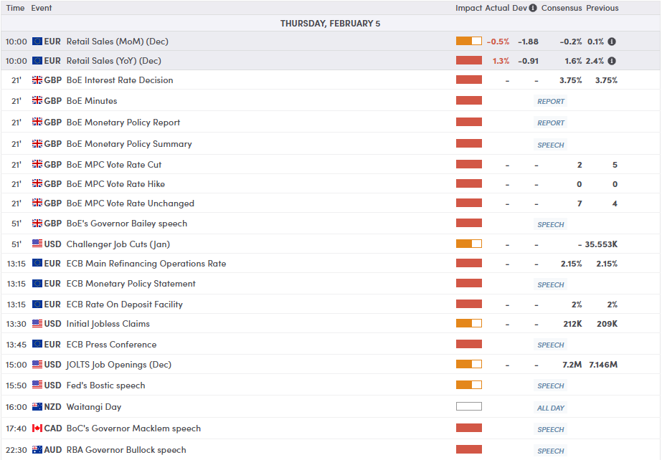The width and height of the screenshot is (662, 460).
Task: Click the Previous column header
Action: point(602,8)
